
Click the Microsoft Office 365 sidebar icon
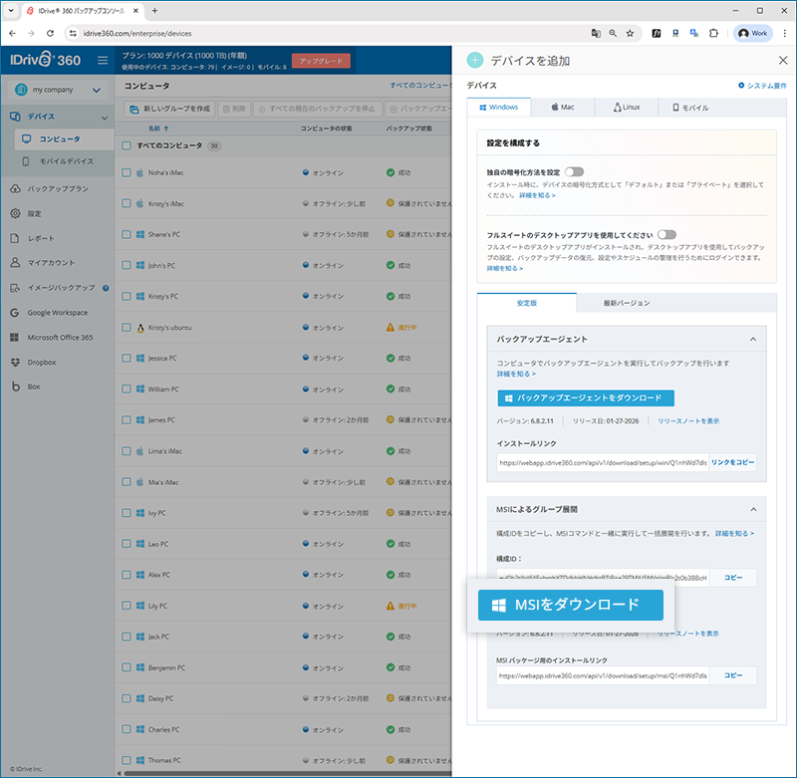[x=15, y=337]
